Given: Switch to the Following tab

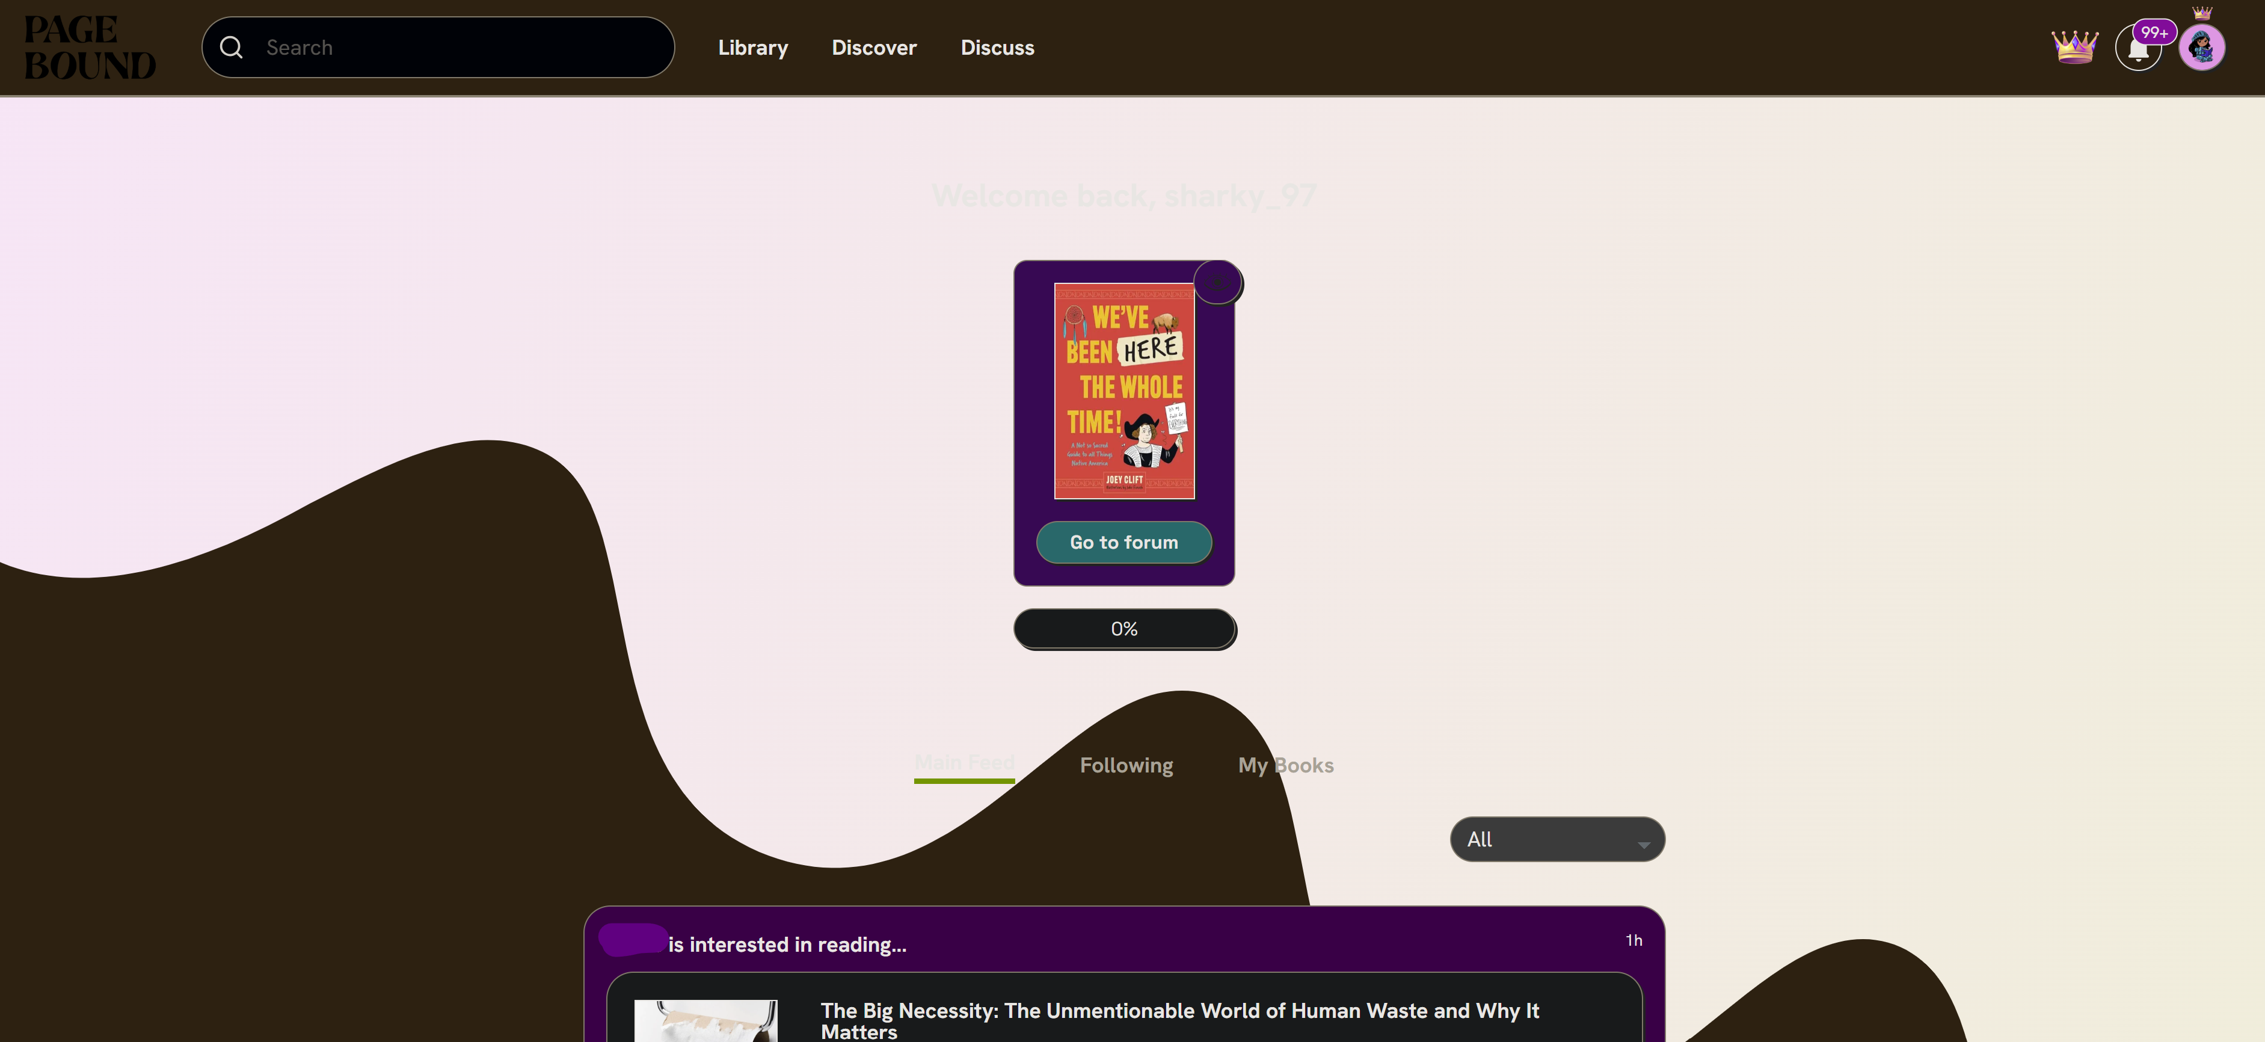Looking at the screenshot, I should pos(1126,765).
